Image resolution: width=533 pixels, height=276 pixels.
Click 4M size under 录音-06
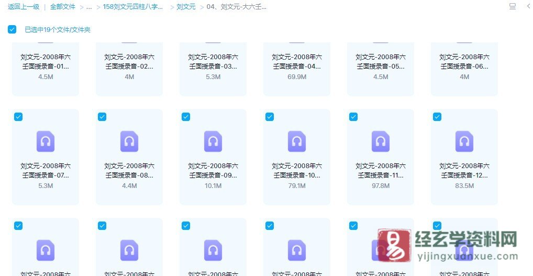(x=464, y=77)
